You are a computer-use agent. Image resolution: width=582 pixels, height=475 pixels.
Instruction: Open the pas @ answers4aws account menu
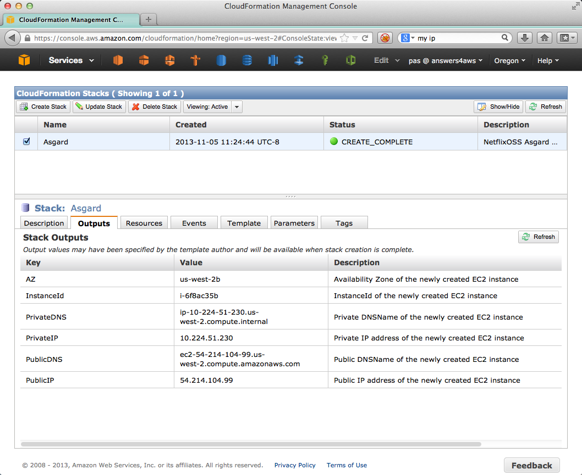(446, 61)
